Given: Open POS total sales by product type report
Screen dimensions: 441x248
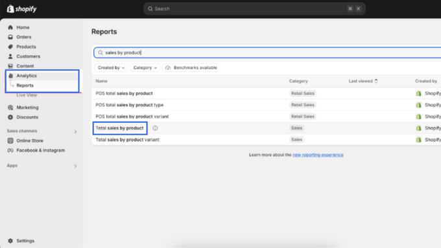Looking at the screenshot, I should click(129, 105).
